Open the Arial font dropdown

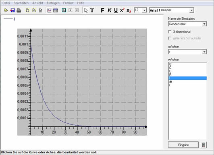[x=191, y=10]
